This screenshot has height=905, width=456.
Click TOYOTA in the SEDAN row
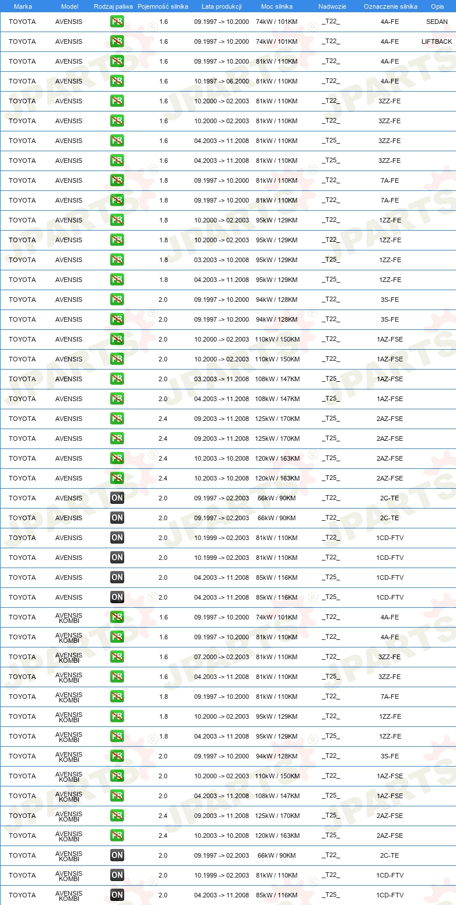[x=22, y=22]
